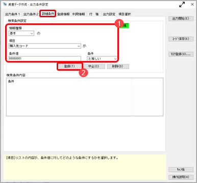197x183 pixels.
Task: Close the 出力条件設定 dialog with X
Action: [192, 5]
